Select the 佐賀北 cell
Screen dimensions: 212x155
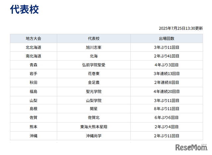(94, 118)
